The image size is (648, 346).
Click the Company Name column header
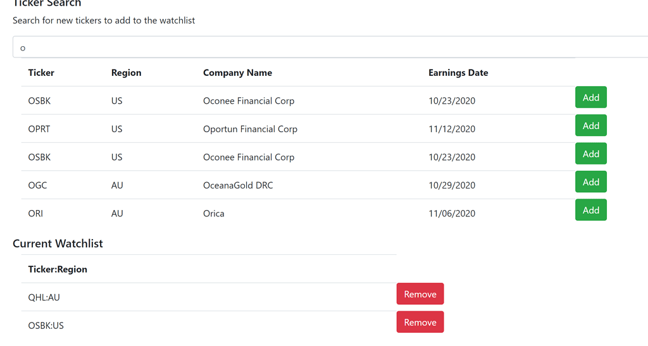(237, 73)
